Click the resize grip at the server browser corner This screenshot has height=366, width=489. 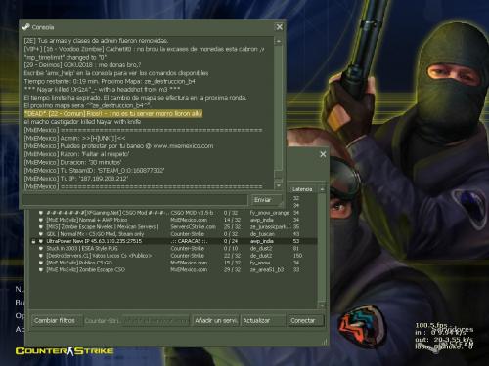click(324, 342)
